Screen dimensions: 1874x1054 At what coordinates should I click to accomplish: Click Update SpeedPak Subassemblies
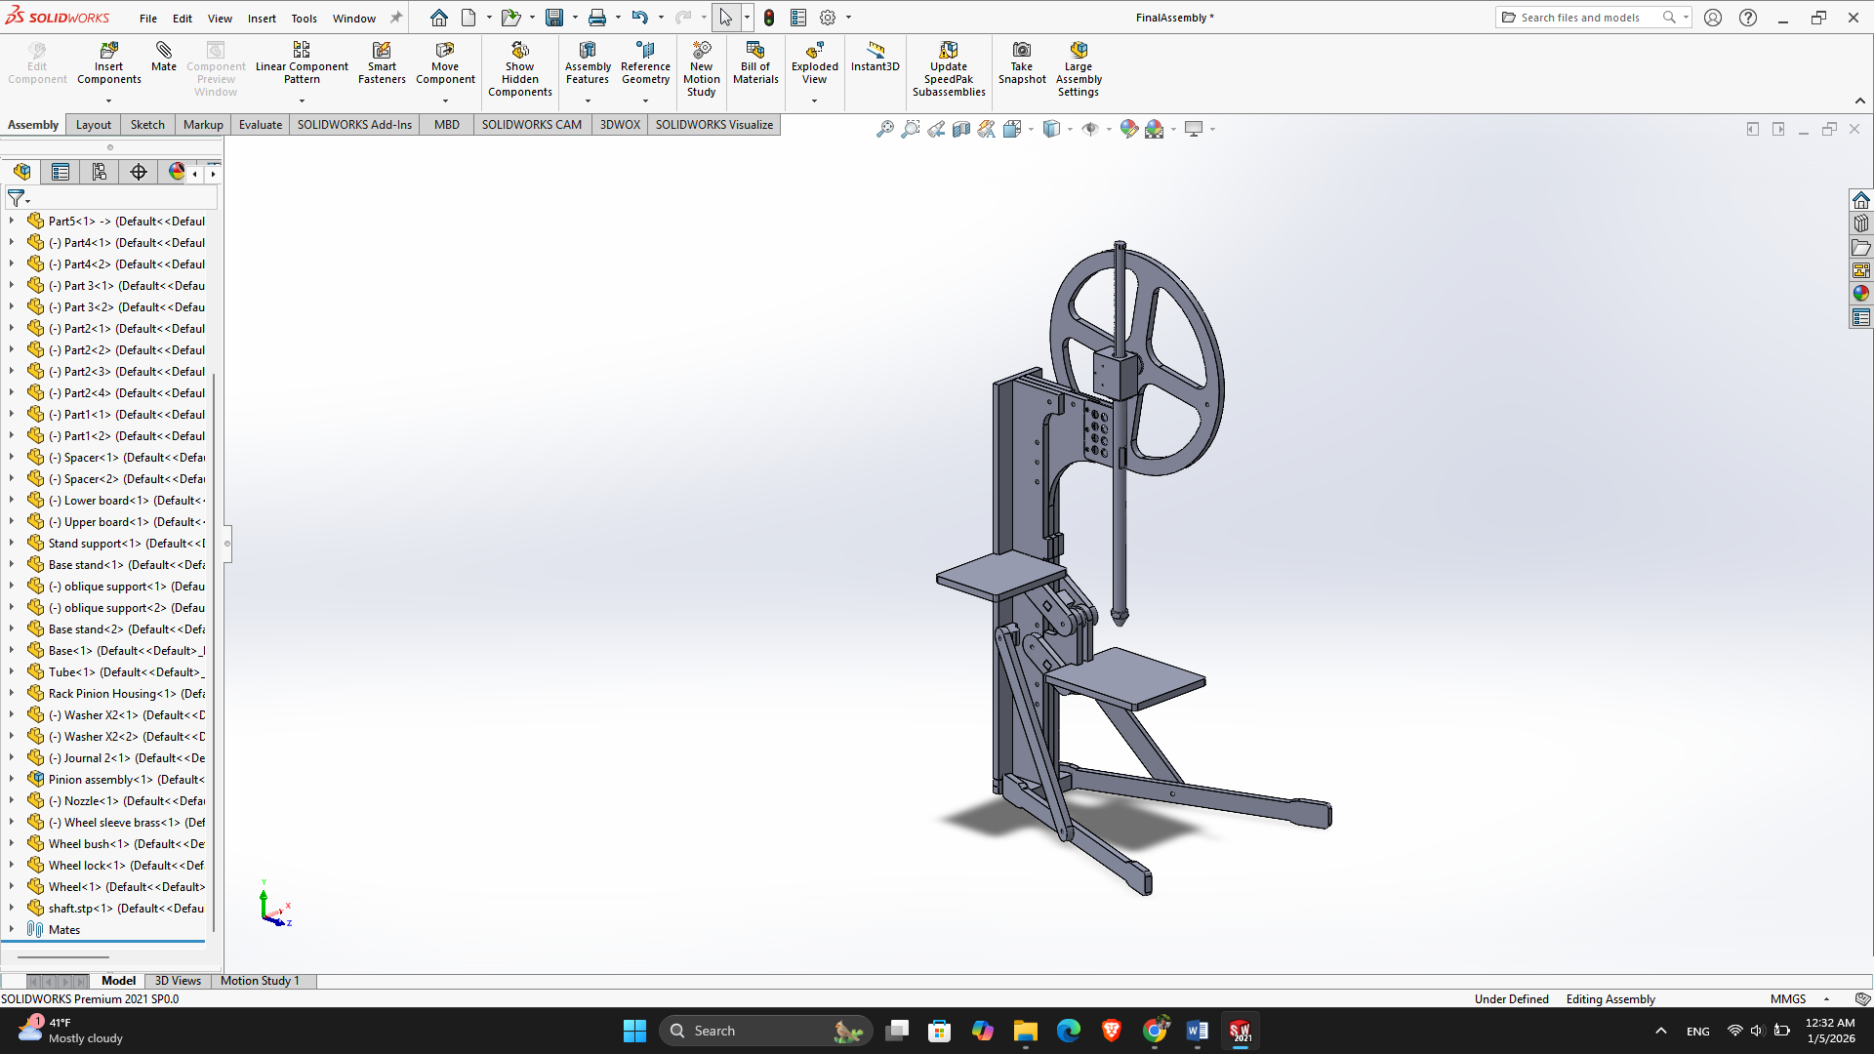coord(948,61)
